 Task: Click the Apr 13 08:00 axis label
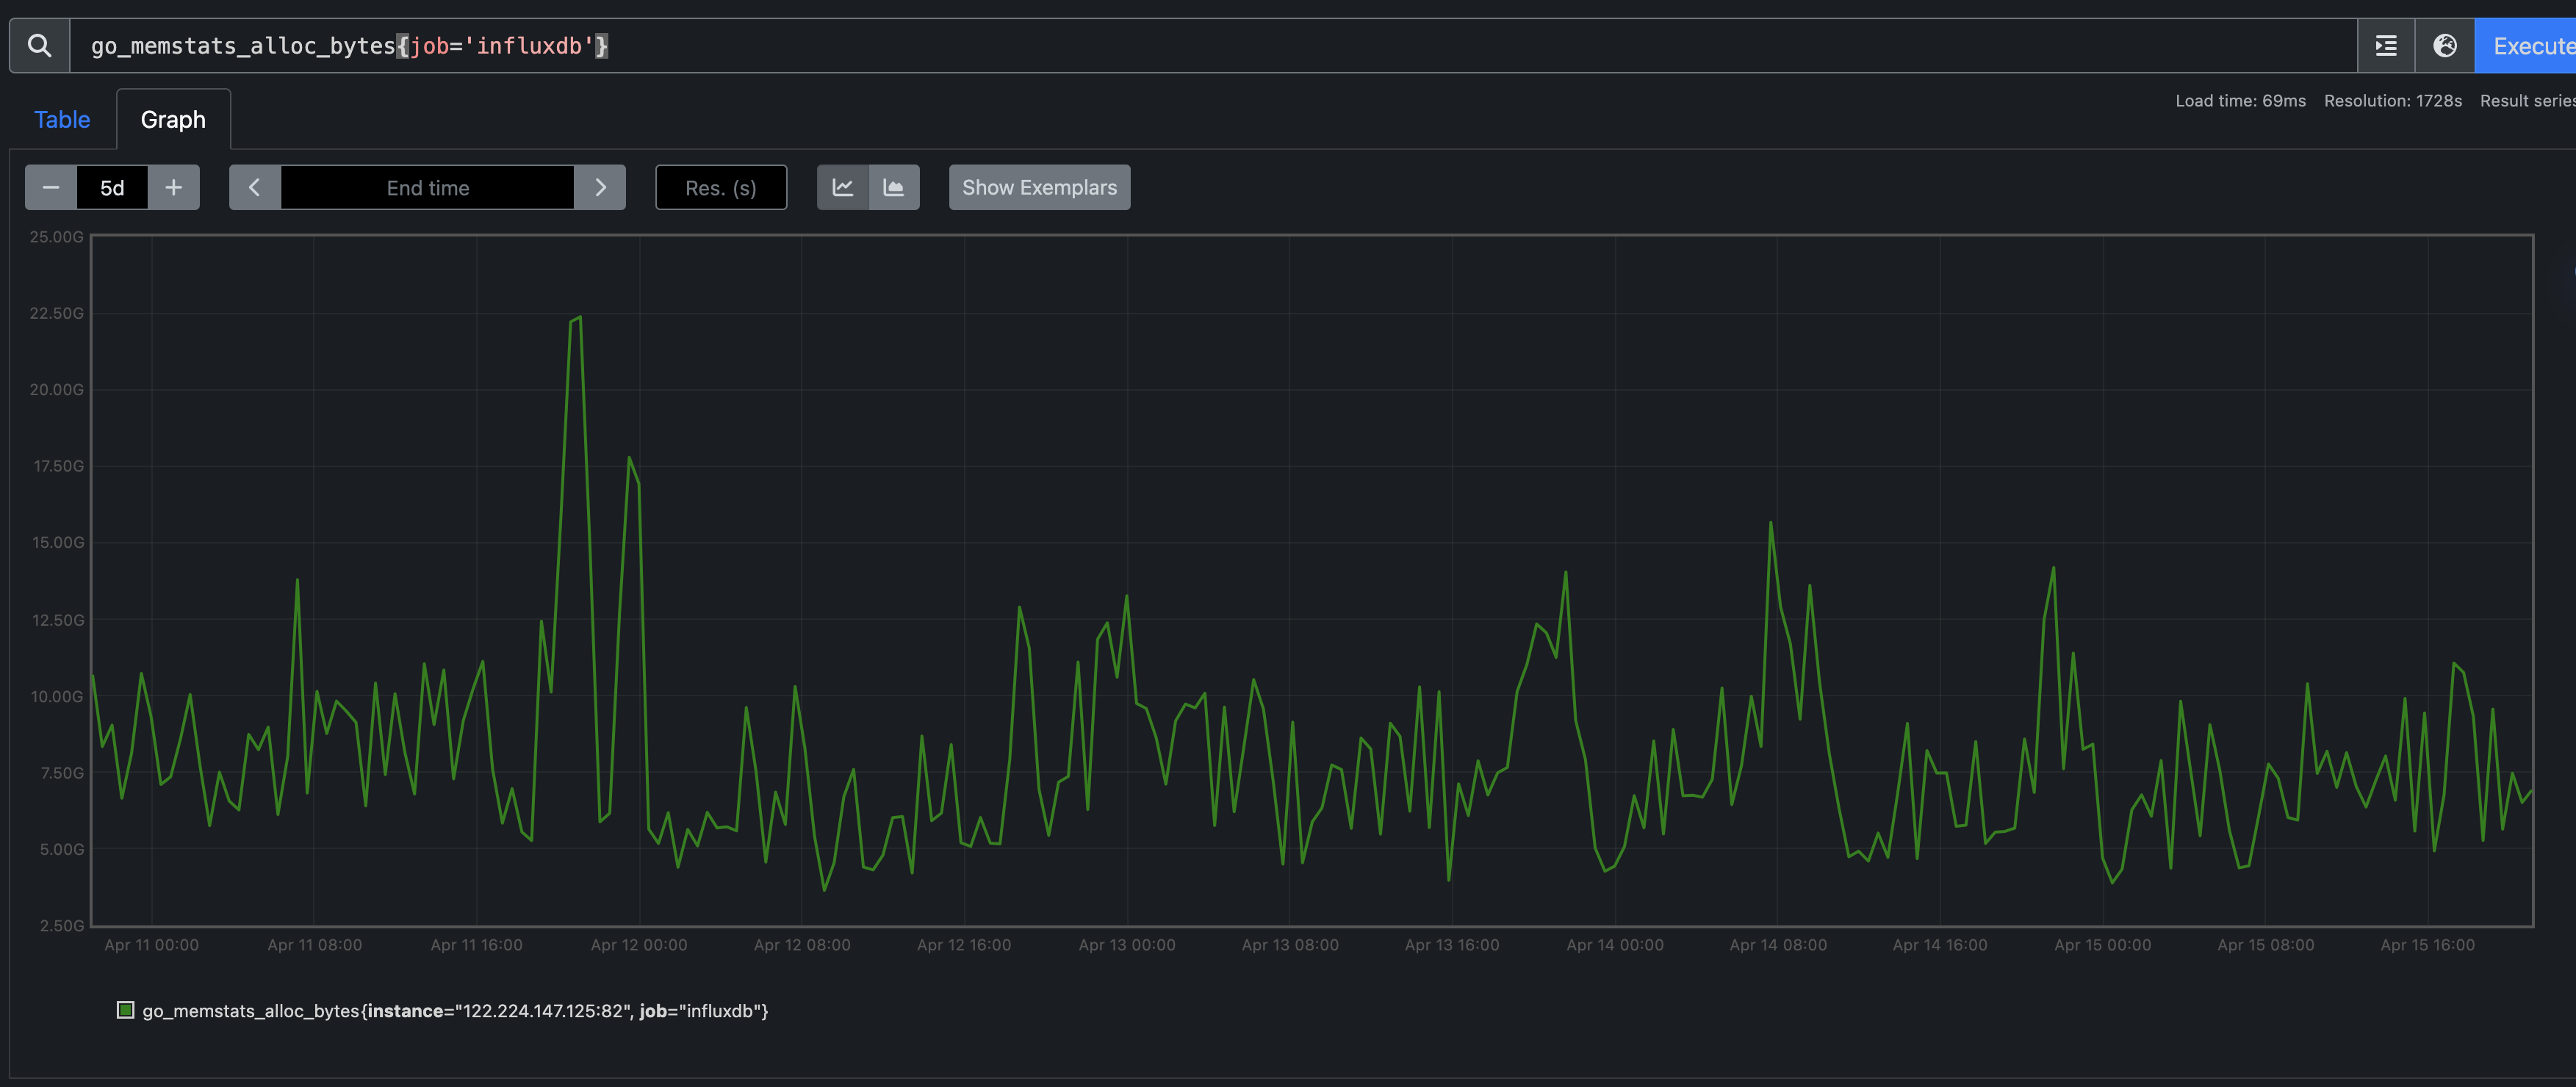point(1290,945)
